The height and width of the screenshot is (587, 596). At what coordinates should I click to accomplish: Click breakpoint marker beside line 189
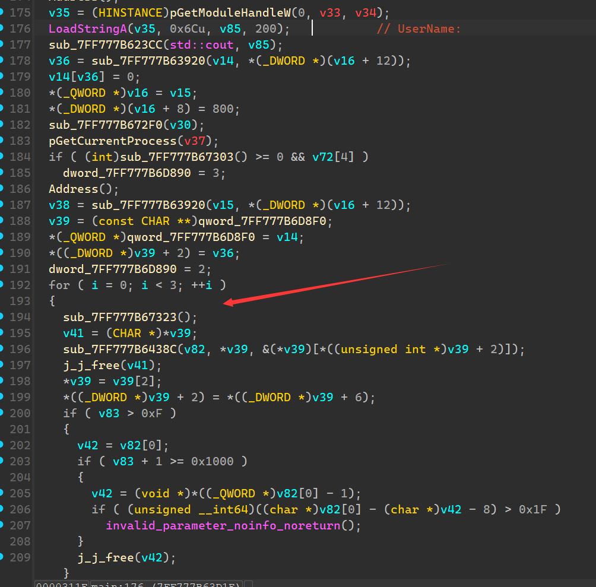click(2, 237)
